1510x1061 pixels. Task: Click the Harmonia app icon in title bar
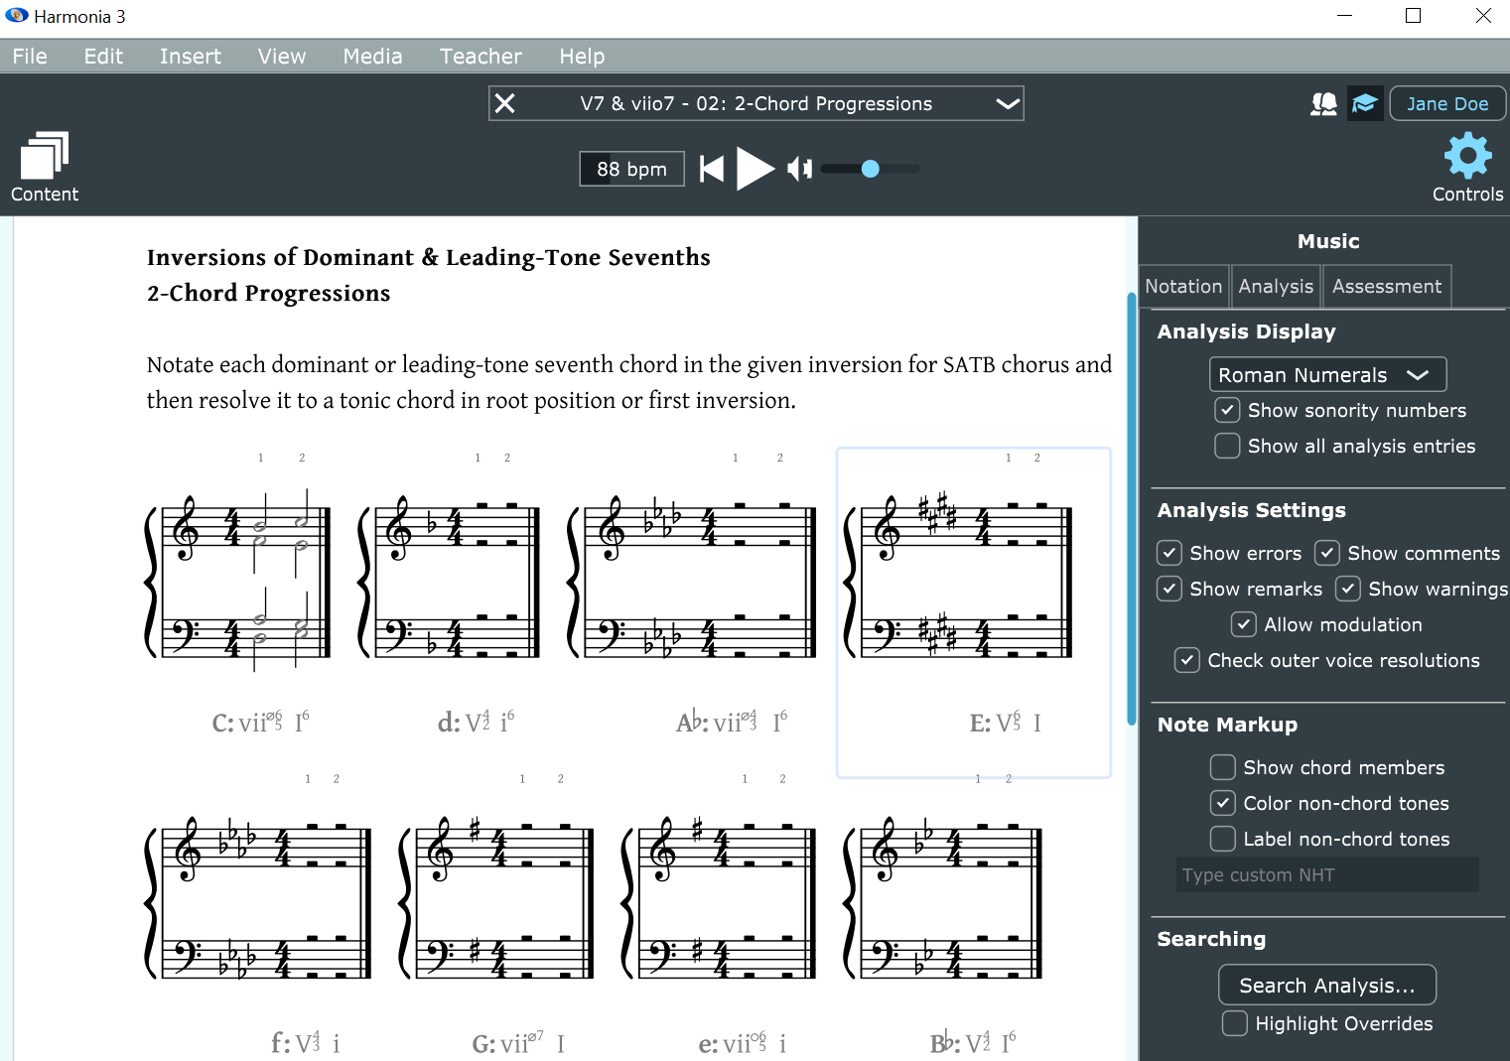(17, 16)
